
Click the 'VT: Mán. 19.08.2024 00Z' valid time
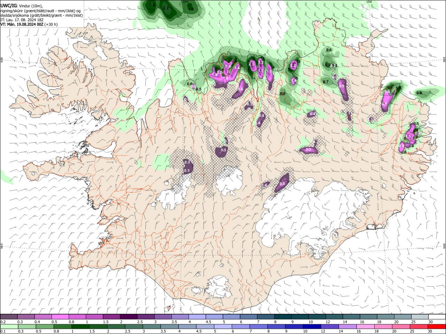coord(22,24)
